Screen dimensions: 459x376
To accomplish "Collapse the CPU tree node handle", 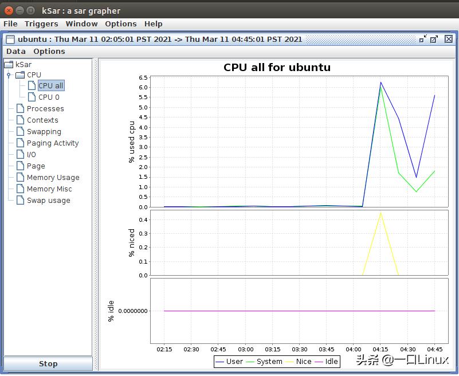I will point(9,75).
